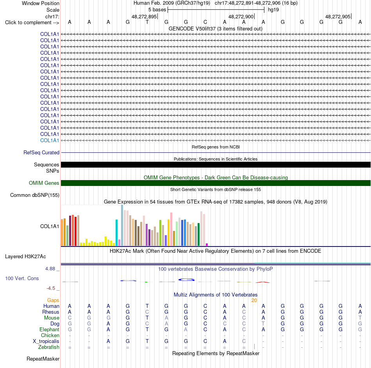Click the COL1A1 label beside the GTEx chart
This screenshot has height=368, width=371.
(50, 226)
